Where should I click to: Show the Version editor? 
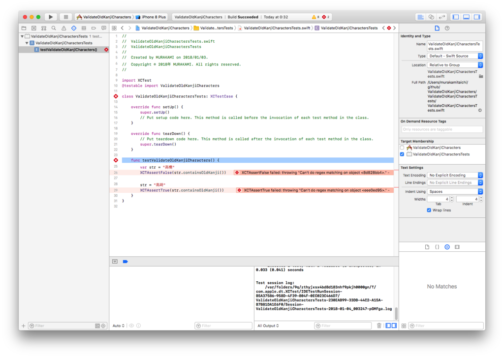click(442, 17)
